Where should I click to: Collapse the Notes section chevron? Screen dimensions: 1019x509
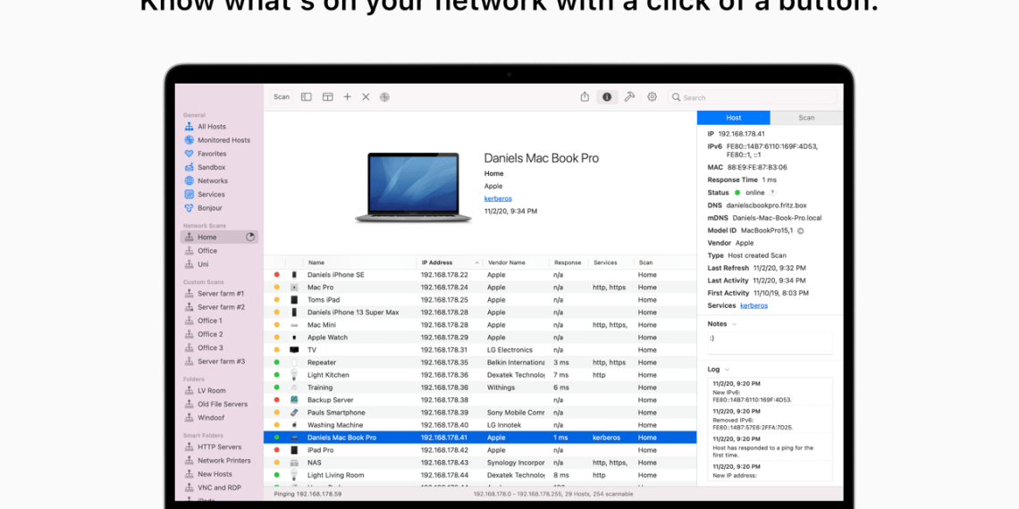coord(735,324)
